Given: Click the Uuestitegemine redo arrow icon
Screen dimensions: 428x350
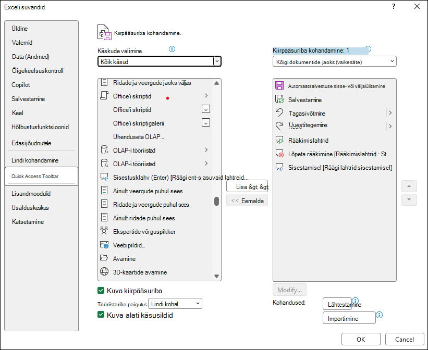Looking at the screenshot, I should click(x=279, y=126).
